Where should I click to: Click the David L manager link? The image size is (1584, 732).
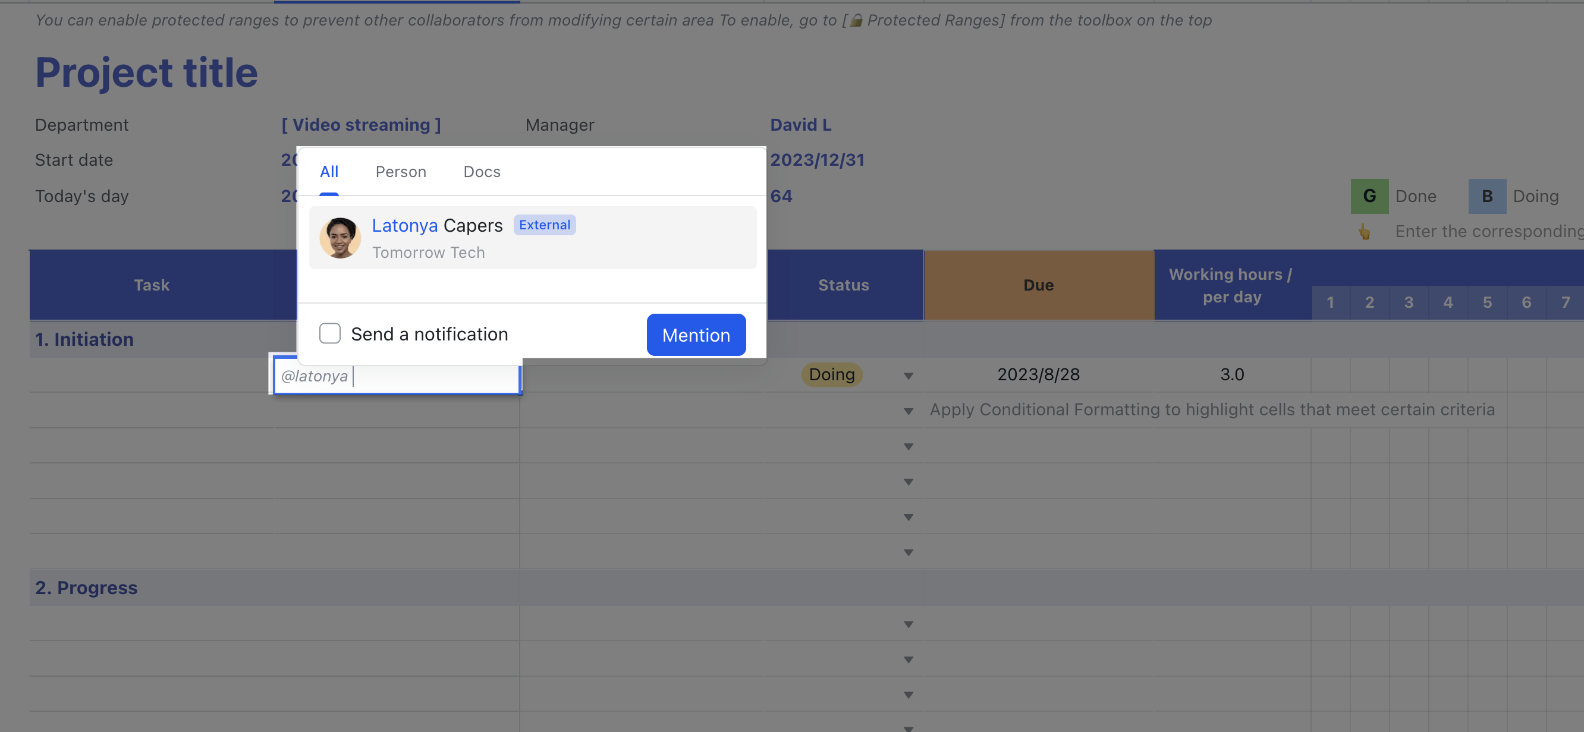click(800, 124)
